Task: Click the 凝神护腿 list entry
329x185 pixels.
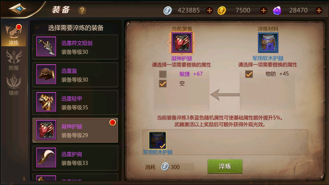Action: 75,130
